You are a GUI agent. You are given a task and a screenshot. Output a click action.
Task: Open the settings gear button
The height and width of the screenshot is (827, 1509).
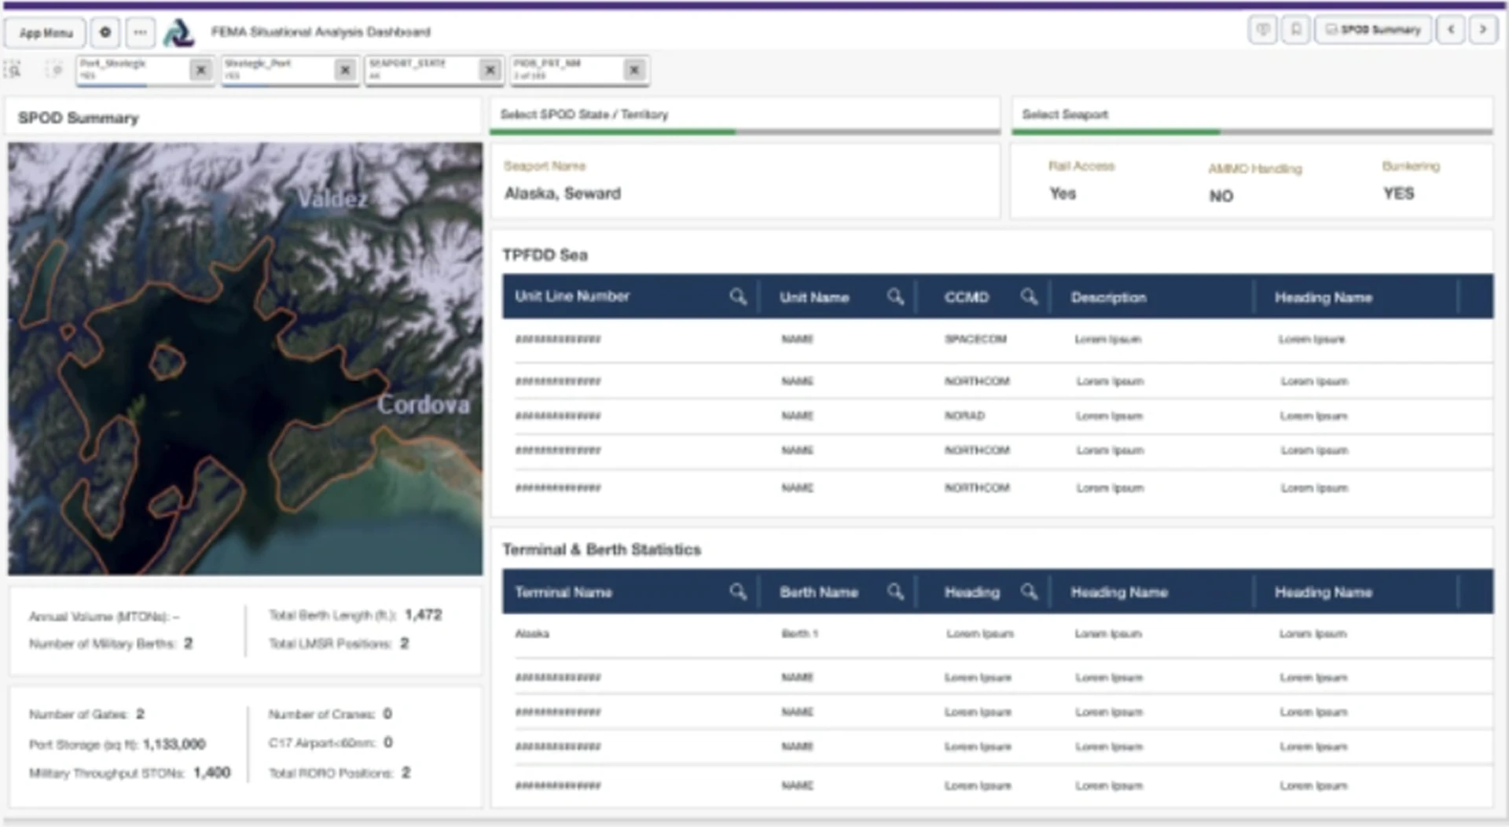105,32
